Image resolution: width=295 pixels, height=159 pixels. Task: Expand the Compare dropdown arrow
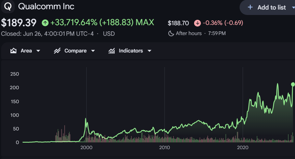coord(93,51)
